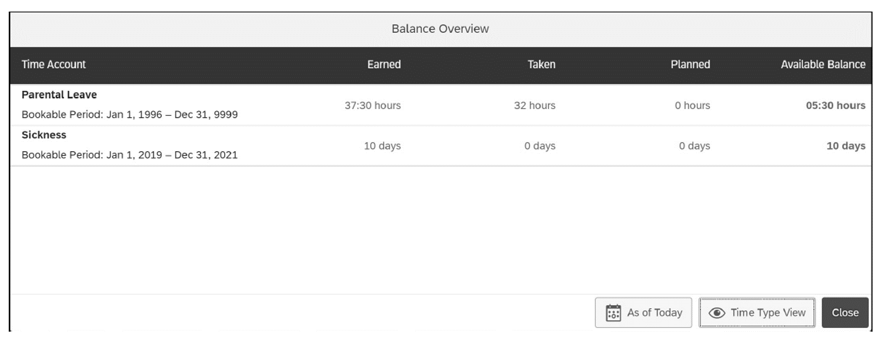Image resolution: width=881 pixels, height=343 pixels.
Task: Click the Time Account column header
Action: [53, 64]
